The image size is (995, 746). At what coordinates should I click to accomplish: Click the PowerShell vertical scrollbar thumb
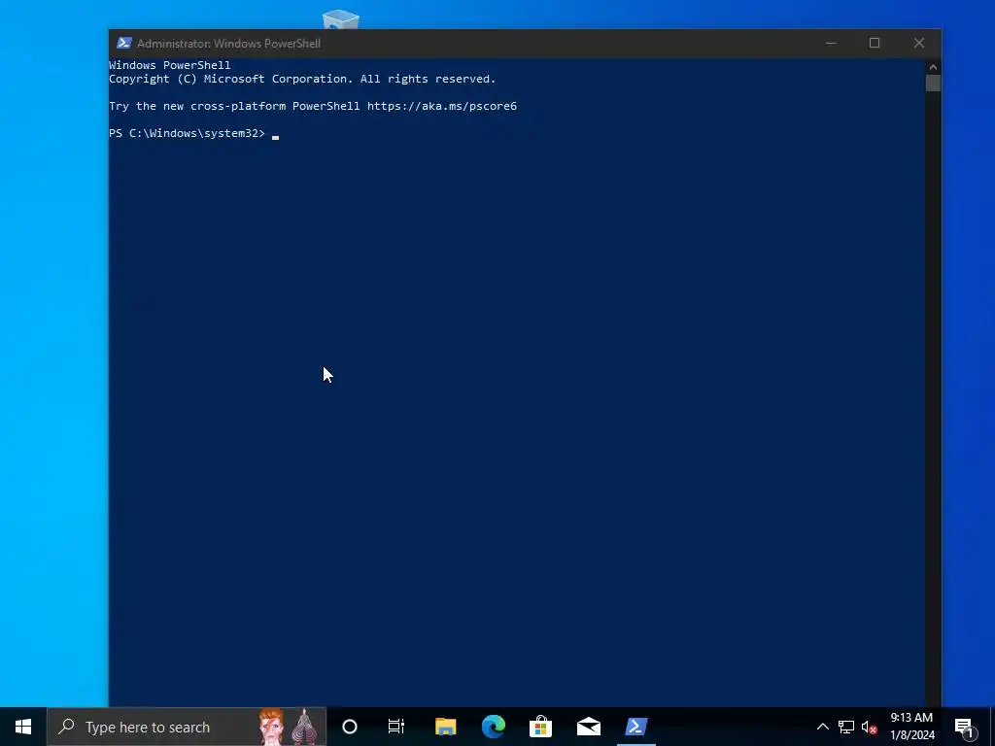[933, 84]
